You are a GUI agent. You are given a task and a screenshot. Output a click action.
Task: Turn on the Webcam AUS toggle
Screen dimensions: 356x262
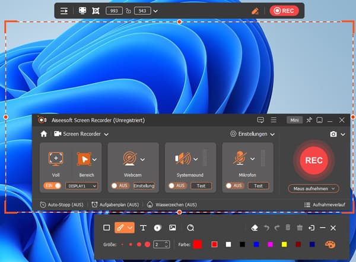(x=120, y=186)
